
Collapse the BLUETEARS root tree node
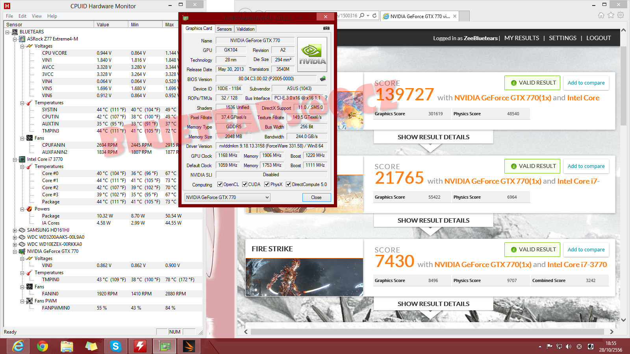click(7, 32)
